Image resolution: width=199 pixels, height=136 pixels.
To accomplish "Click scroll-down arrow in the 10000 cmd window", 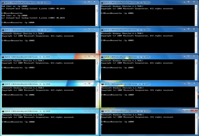I will (x=97, y=25).
